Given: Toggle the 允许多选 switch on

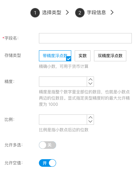Looking at the screenshot, I should [48, 145].
